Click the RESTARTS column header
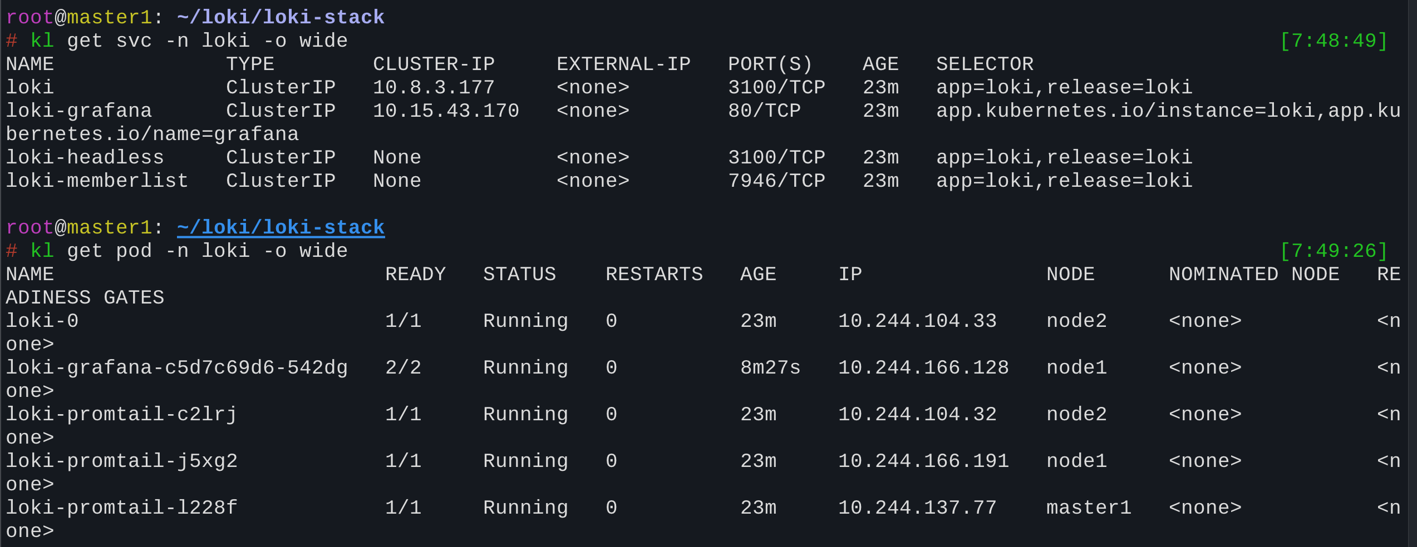This screenshot has width=1417, height=547. [654, 274]
